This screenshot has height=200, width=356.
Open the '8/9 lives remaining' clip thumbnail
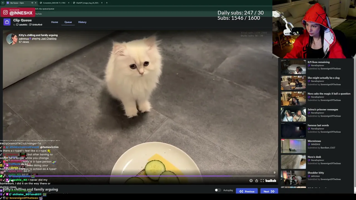click(293, 67)
